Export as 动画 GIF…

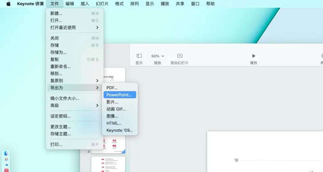[x=120, y=109]
